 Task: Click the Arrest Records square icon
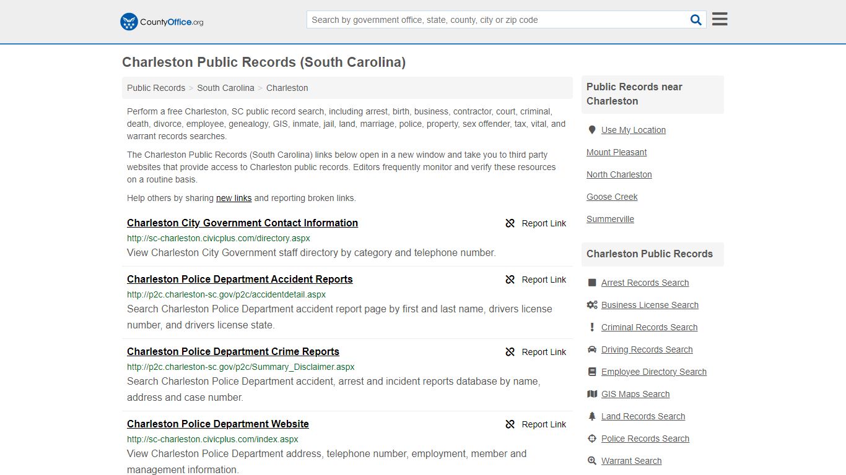tap(592, 283)
